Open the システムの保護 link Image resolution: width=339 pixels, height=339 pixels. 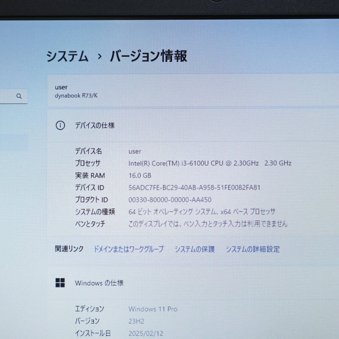(x=195, y=249)
